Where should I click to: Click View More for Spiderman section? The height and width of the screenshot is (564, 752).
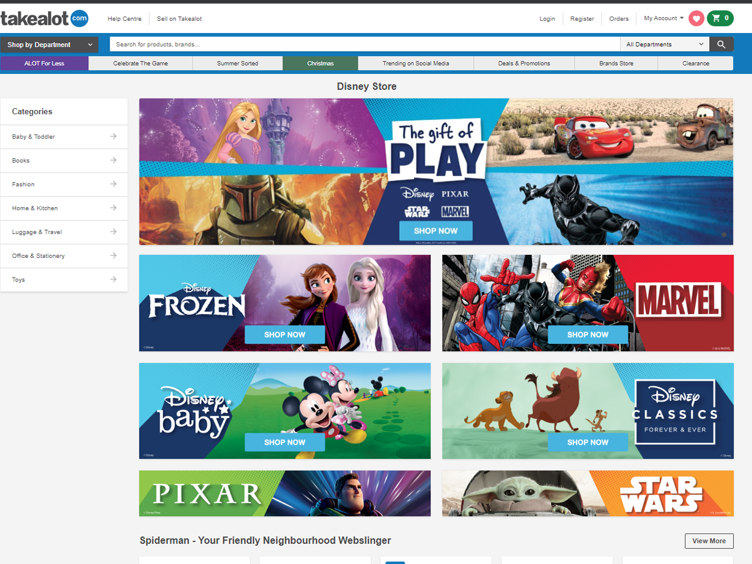click(709, 541)
